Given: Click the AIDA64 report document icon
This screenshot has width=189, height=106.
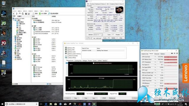Looking at the screenshot, I should point(33,14).
